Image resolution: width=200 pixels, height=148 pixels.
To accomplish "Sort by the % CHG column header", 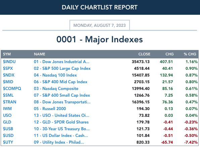I will pos(190,54).
